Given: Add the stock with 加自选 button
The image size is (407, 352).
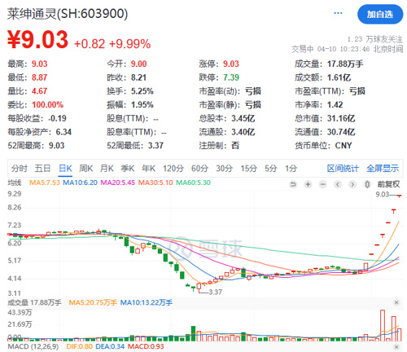Looking at the screenshot, I should (x=380, y=14).
